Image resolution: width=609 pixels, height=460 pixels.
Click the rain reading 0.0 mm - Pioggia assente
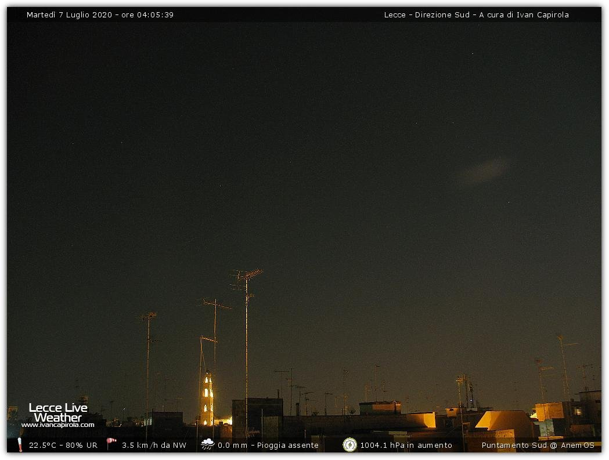pos(268,445)
